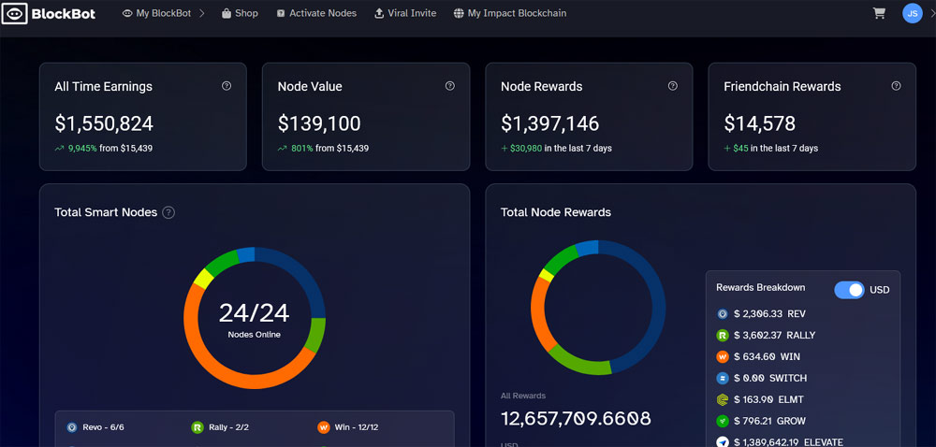Viewport: 936px width, 447px height.
Task: Click the $ 0.00 SWITCH amount
Action: (770, 378)
